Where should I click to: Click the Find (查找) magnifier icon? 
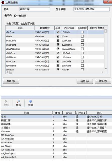pyautogui.click(x=18, y=101)
